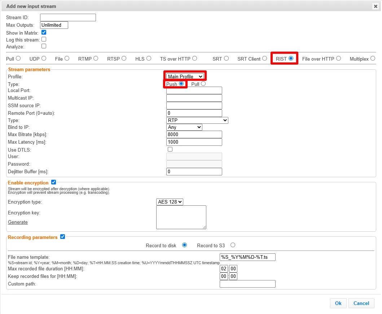Expand the Bind to IP dropdown
Viewport: 382px width, 314px height.
pos(184,127)
